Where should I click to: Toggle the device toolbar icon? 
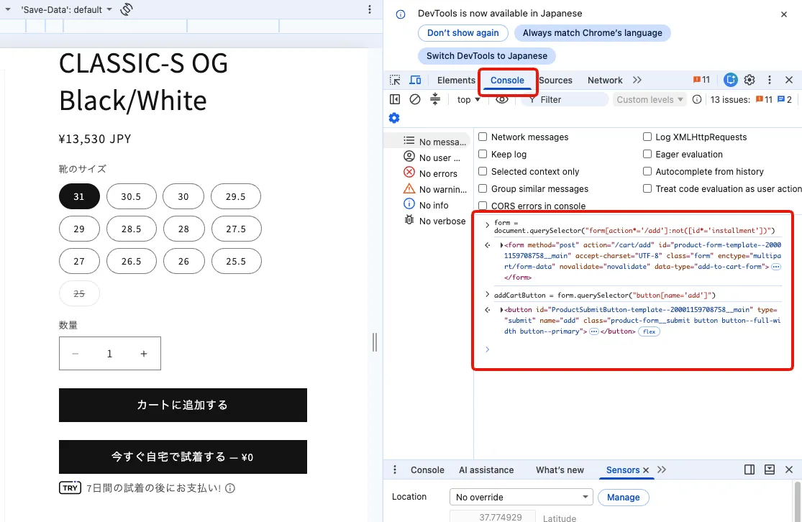click(x=415, y=81)
